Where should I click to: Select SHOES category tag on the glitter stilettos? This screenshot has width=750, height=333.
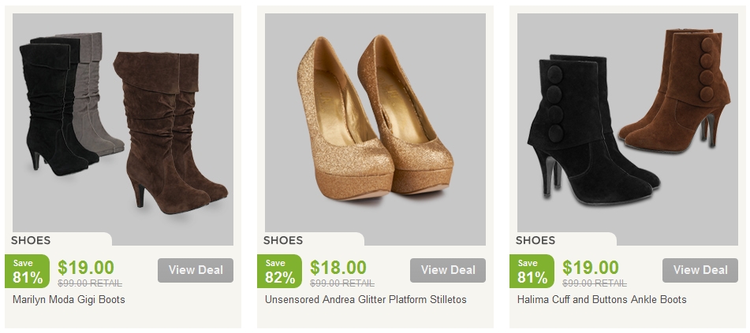(283, 240)
